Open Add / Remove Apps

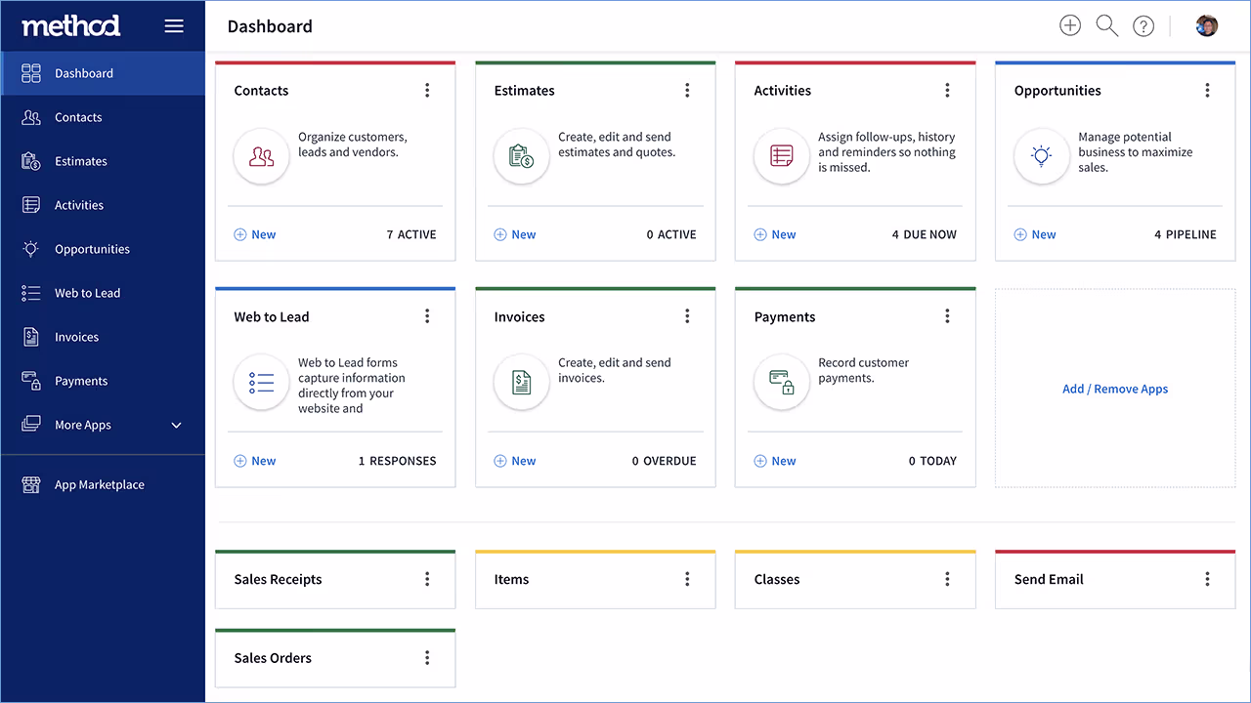pos(1115,388)
